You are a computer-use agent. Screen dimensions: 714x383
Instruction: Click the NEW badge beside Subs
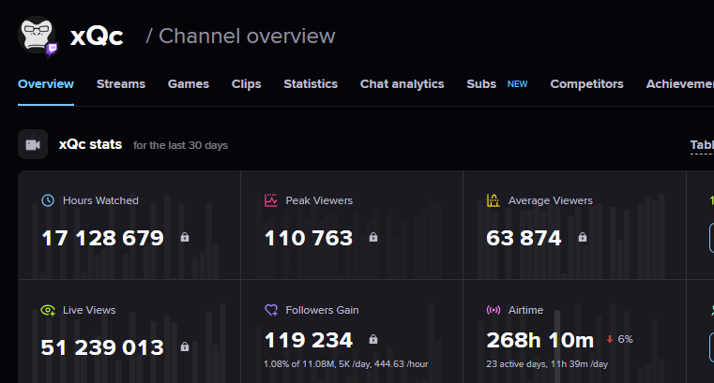click(x=517, y=84)
